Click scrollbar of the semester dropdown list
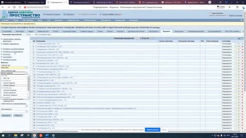 pos(28,84)
